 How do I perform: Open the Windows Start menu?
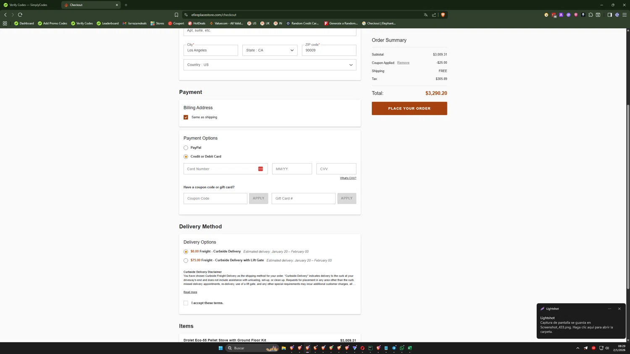[220, 348]
